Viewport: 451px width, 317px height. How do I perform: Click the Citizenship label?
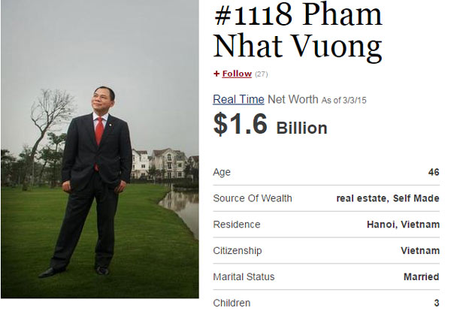click(238, 251)
